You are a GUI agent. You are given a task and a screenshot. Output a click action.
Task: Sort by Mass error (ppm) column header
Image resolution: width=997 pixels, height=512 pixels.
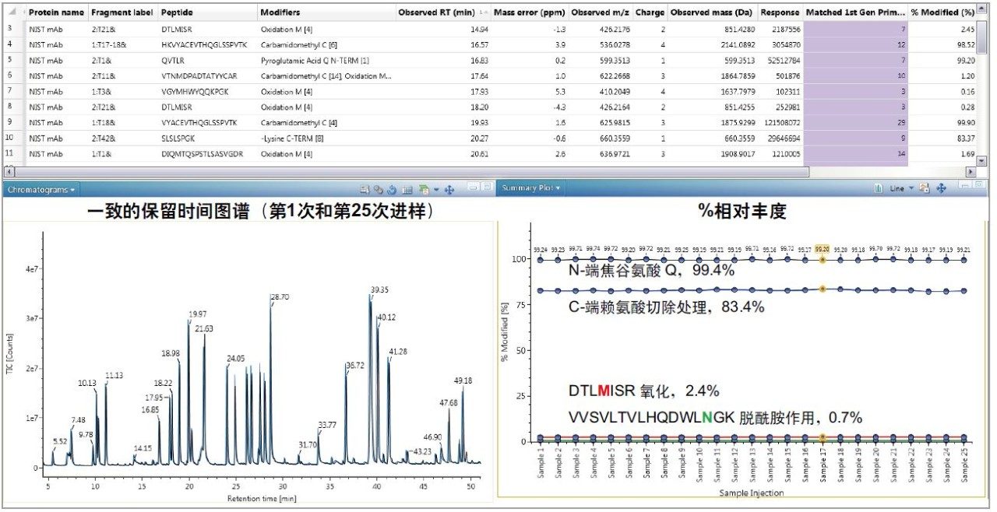(x=530, y=12)
